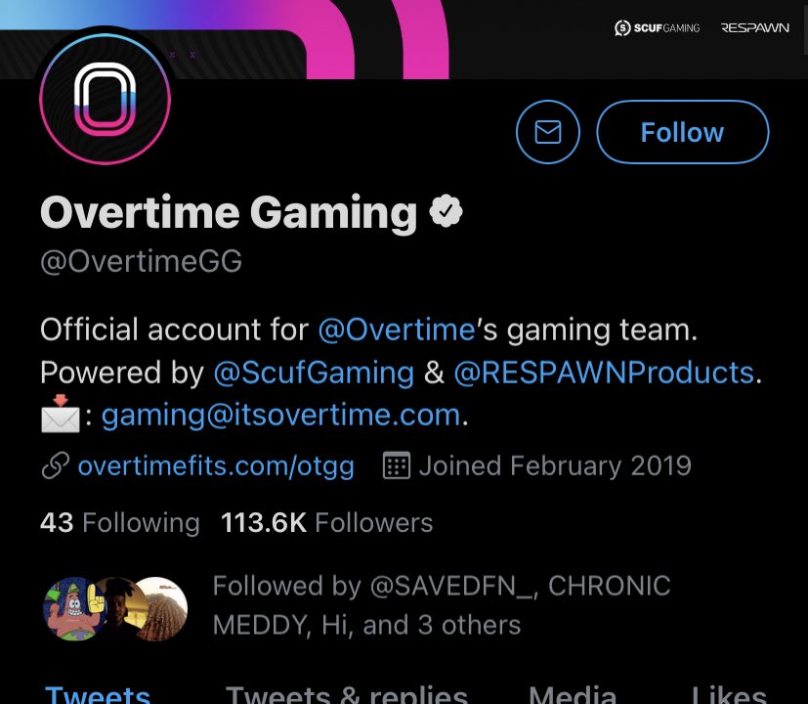Click the gaming@itsovertime.com email link
The height and width of the screenshot is (704, 808).
tap(280, 415)
